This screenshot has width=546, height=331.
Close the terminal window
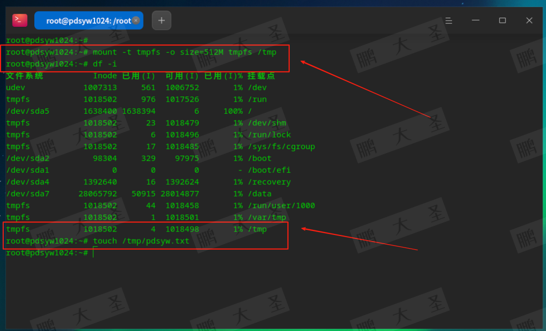click(529, 21)
